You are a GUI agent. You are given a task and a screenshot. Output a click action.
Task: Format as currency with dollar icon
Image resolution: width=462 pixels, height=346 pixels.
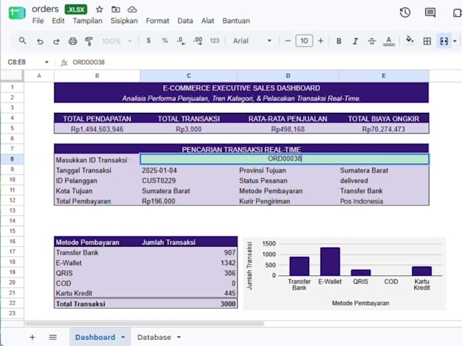pos(149,41)
